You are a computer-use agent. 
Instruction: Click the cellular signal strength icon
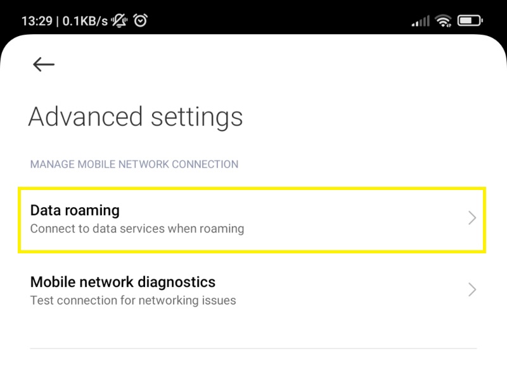coord(420,21)
